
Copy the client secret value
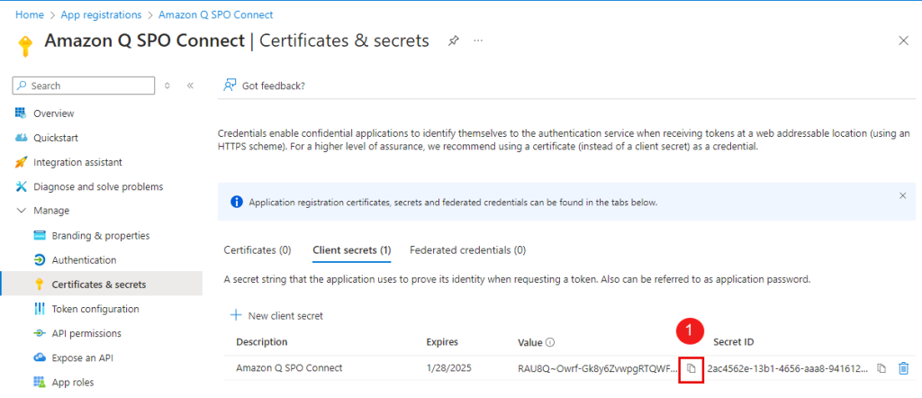point(691,368)
